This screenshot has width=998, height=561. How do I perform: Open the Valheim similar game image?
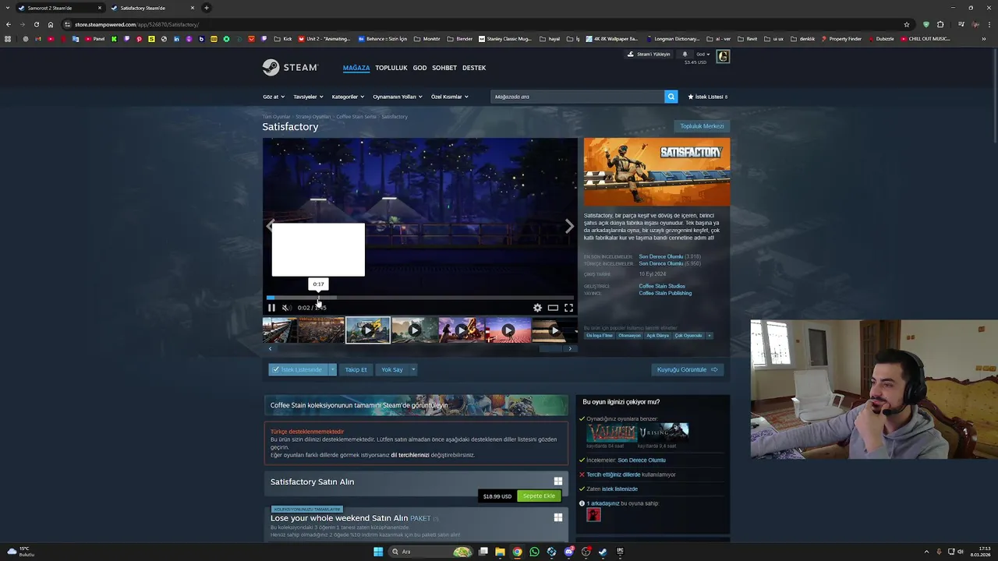(x=612, y=433)
